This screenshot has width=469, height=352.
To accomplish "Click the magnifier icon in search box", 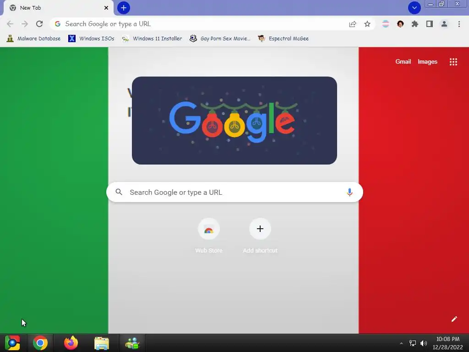I will click(x=119, y=192).
